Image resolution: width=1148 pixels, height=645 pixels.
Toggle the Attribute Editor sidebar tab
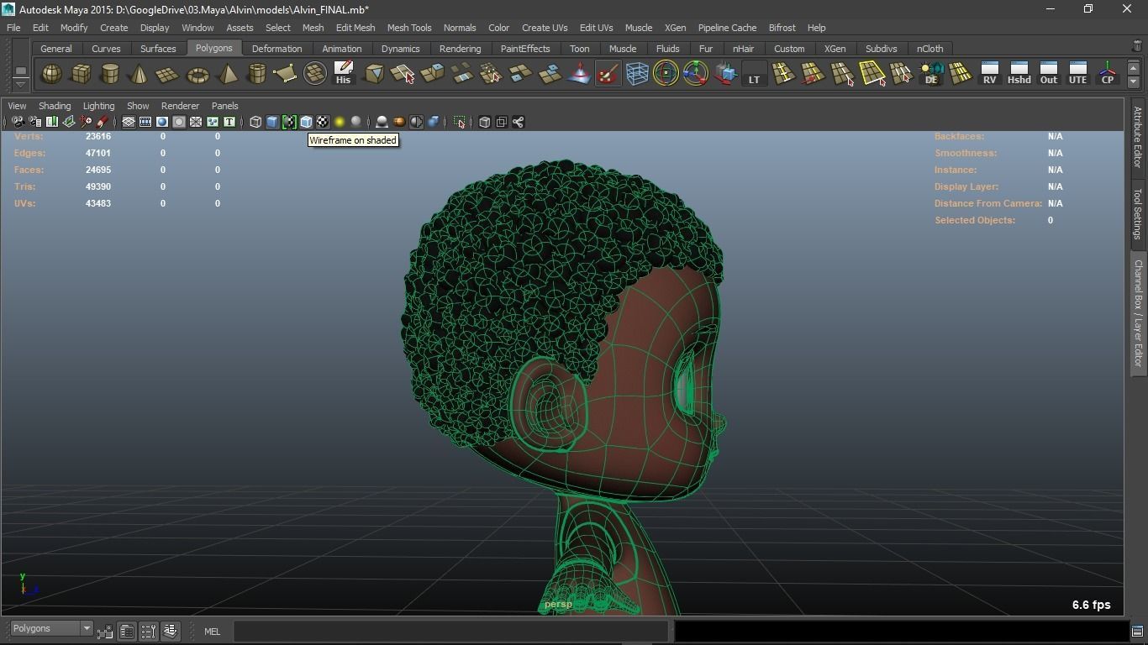coord(1138,138)
